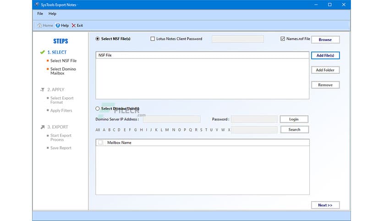Open the File menu
383x221 pixels.
click(40, 14)
